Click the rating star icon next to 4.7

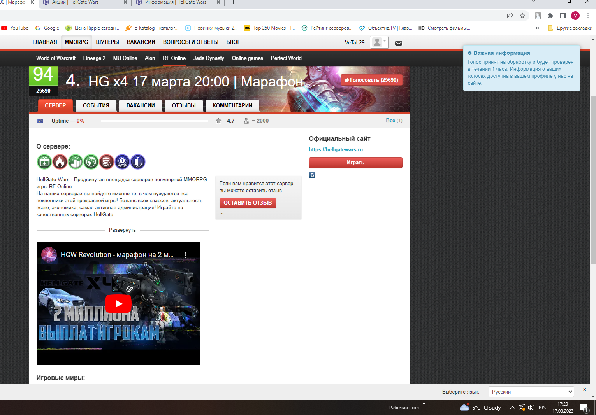pos(219,121)
